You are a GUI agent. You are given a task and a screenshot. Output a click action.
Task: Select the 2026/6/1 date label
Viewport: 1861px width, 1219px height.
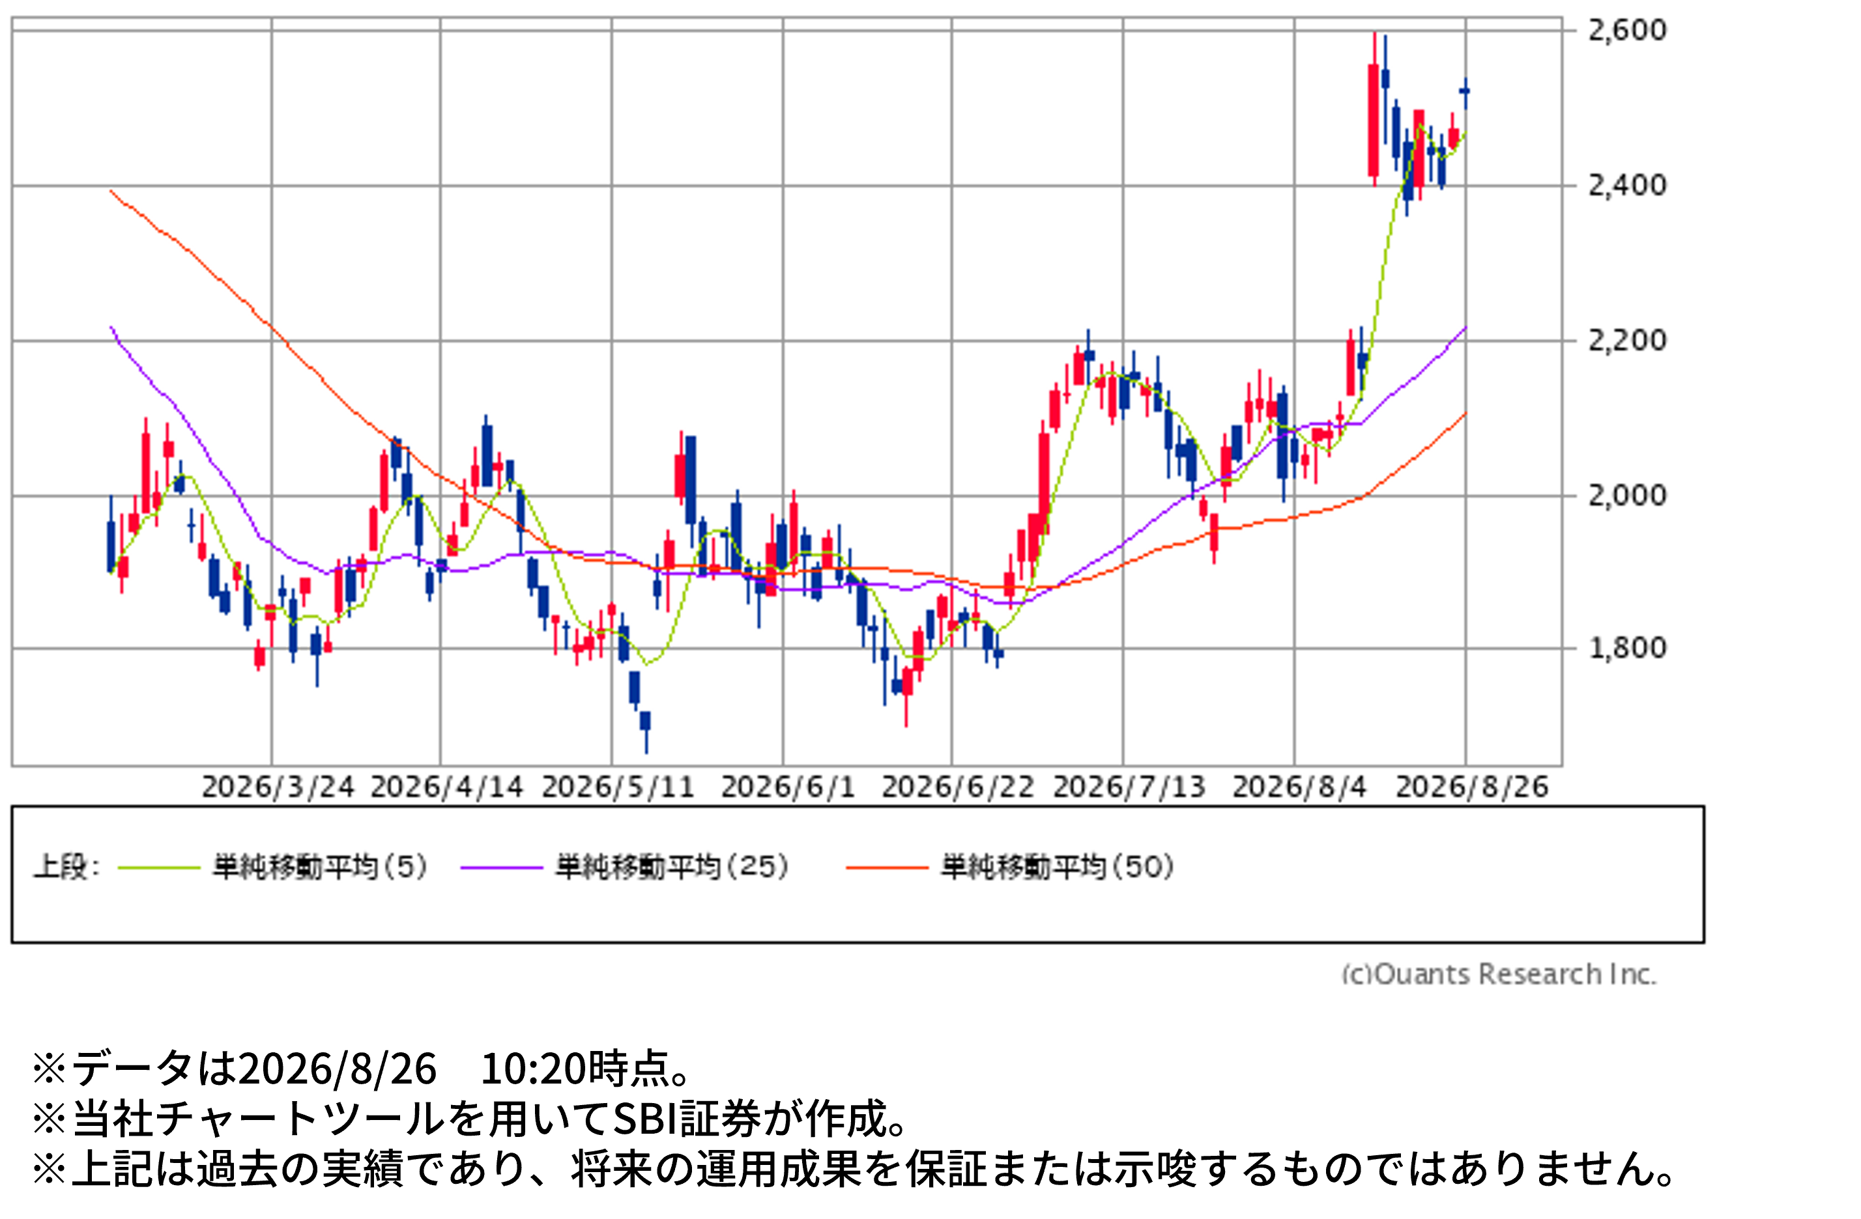(x=788, y=787)
